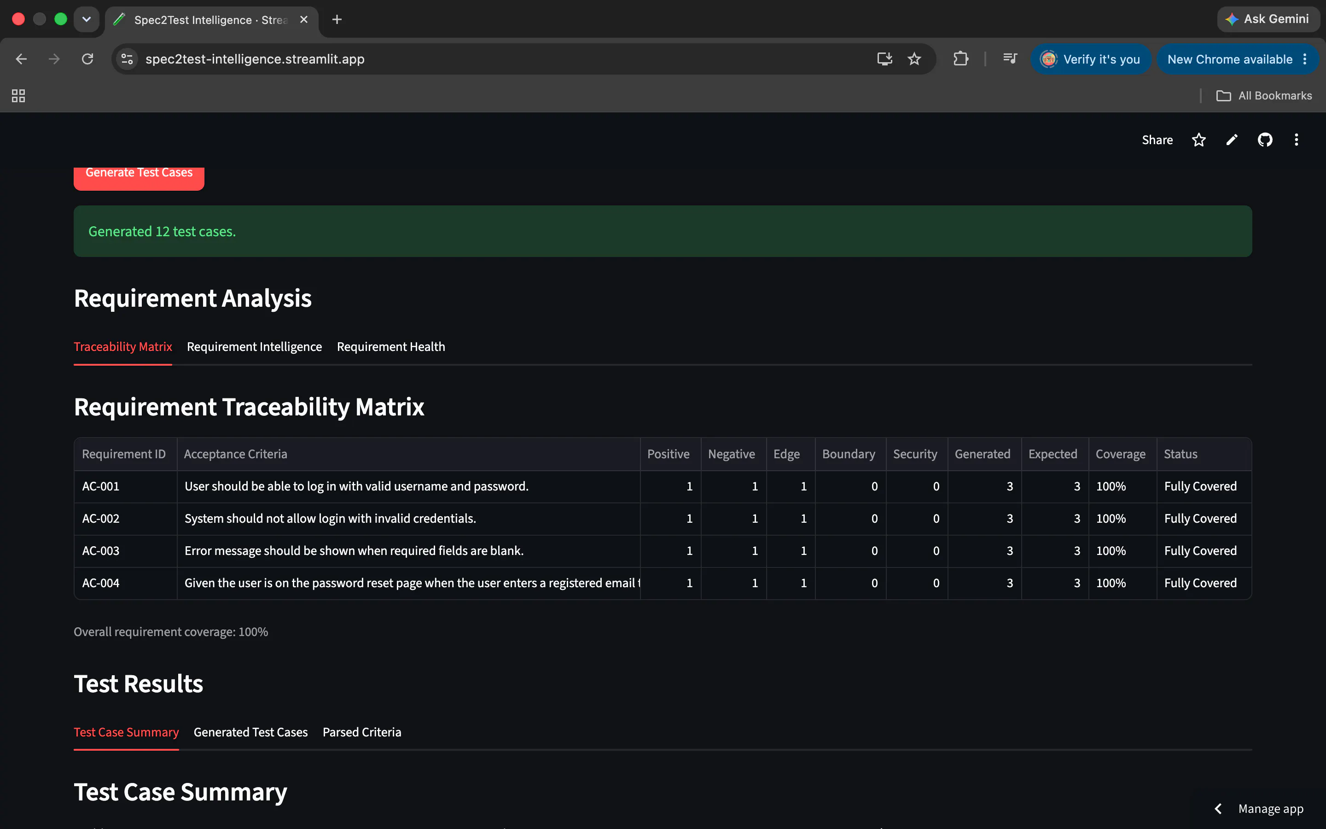Open the Chrome menu three dots
The width and height of the screenshot is (1326, 829).
pos(1305,59)
